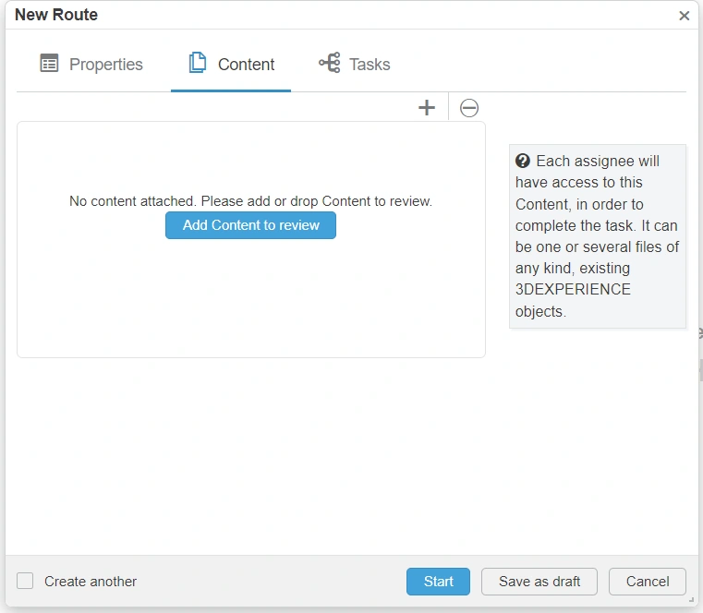
Task: Cancel the new route creation
Action: 648,582
